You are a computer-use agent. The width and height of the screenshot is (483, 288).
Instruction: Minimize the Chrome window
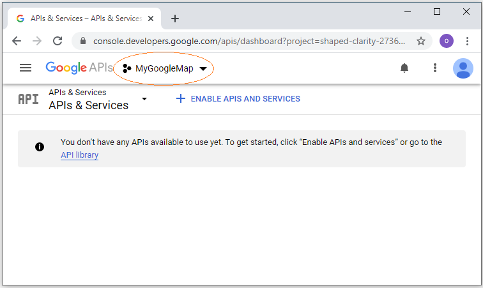[x=408, y=11]
